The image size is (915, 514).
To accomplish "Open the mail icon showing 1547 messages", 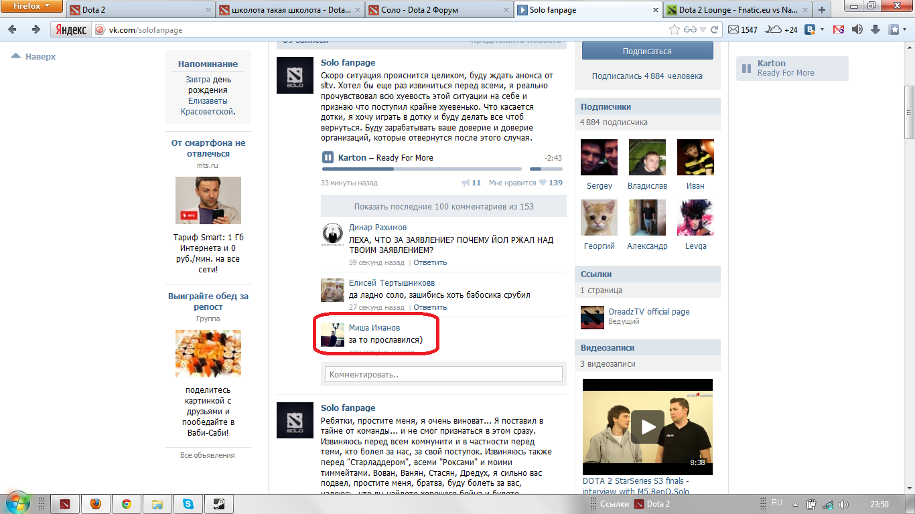I will click(x=743, y=29).
